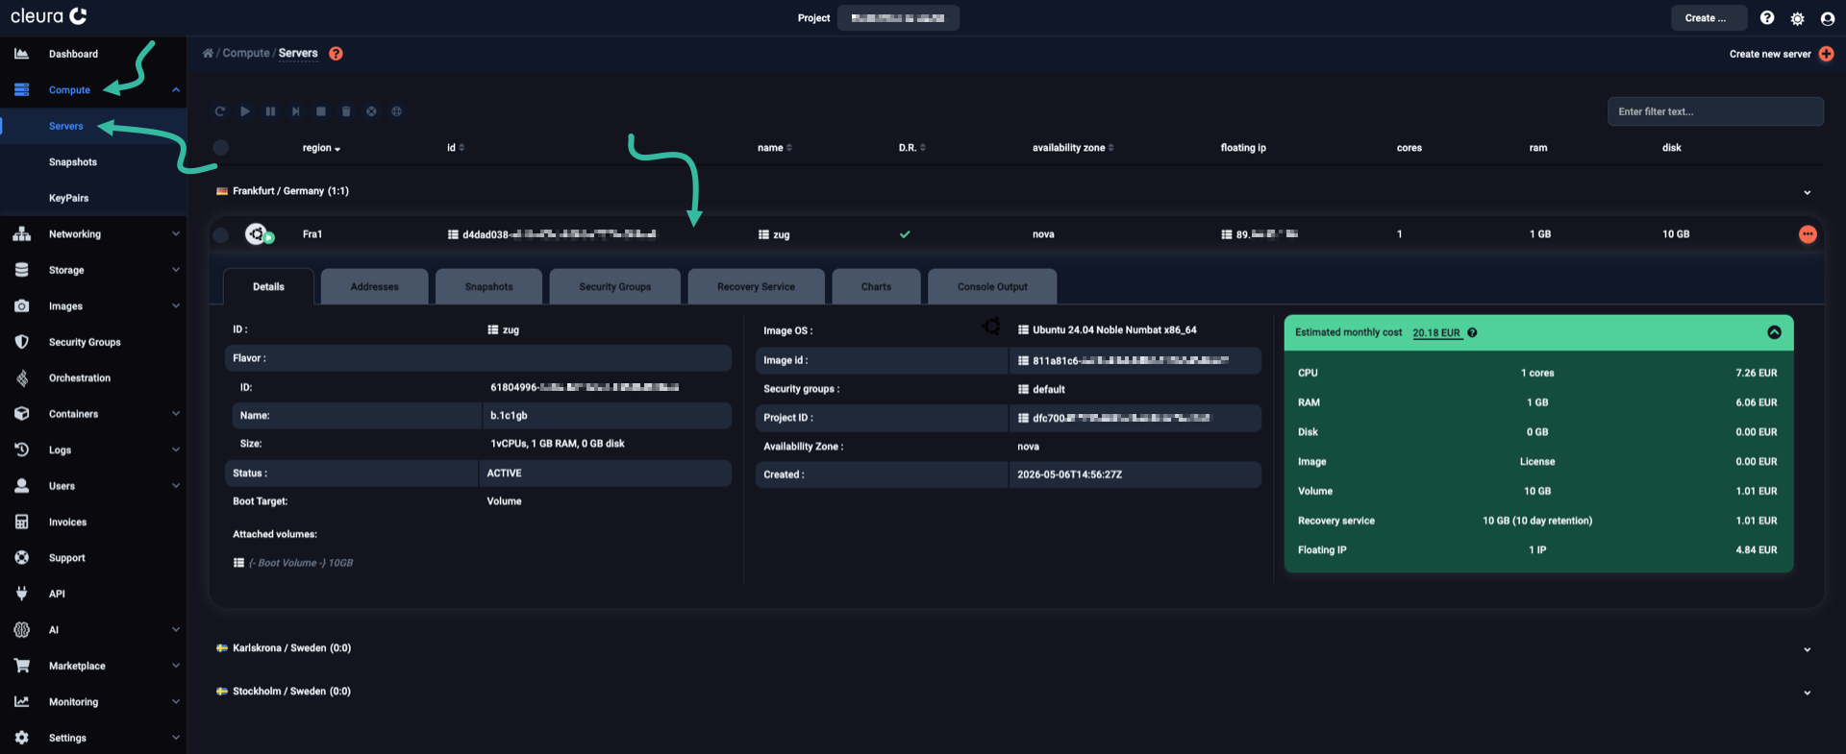This screenshot has width=1846, height=754.
Task: Expand the Users sidebar section
Action: click(93, 486)
